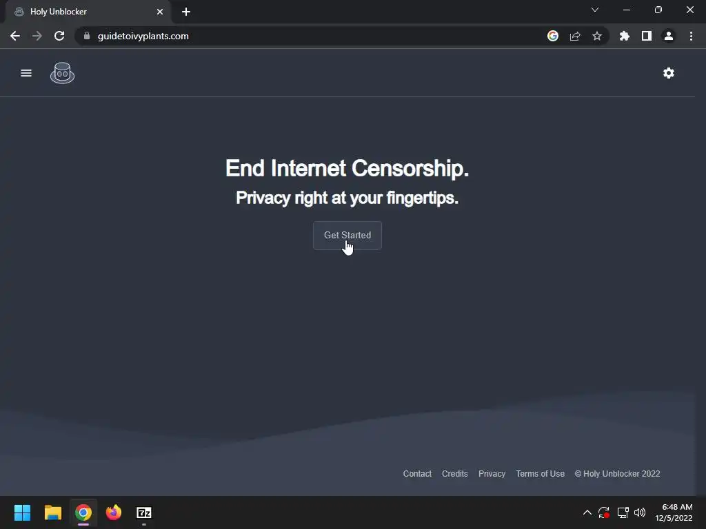Click the browser forward arrow

click(x=37, y=36)
